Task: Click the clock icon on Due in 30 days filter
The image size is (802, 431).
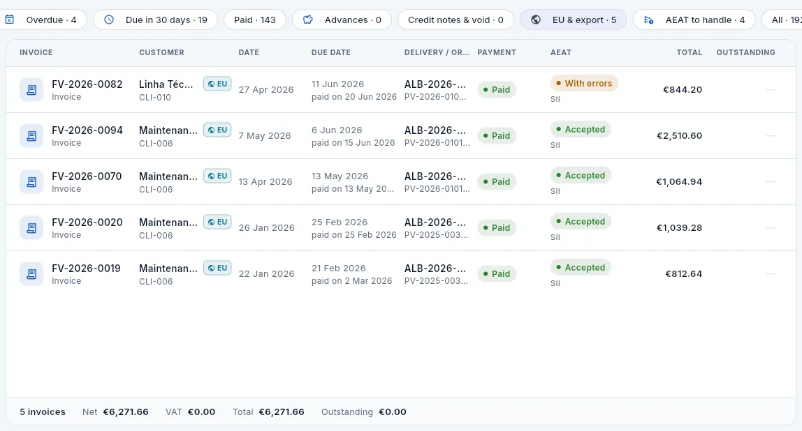Action: pyautogui.click(x=109, y=20)
